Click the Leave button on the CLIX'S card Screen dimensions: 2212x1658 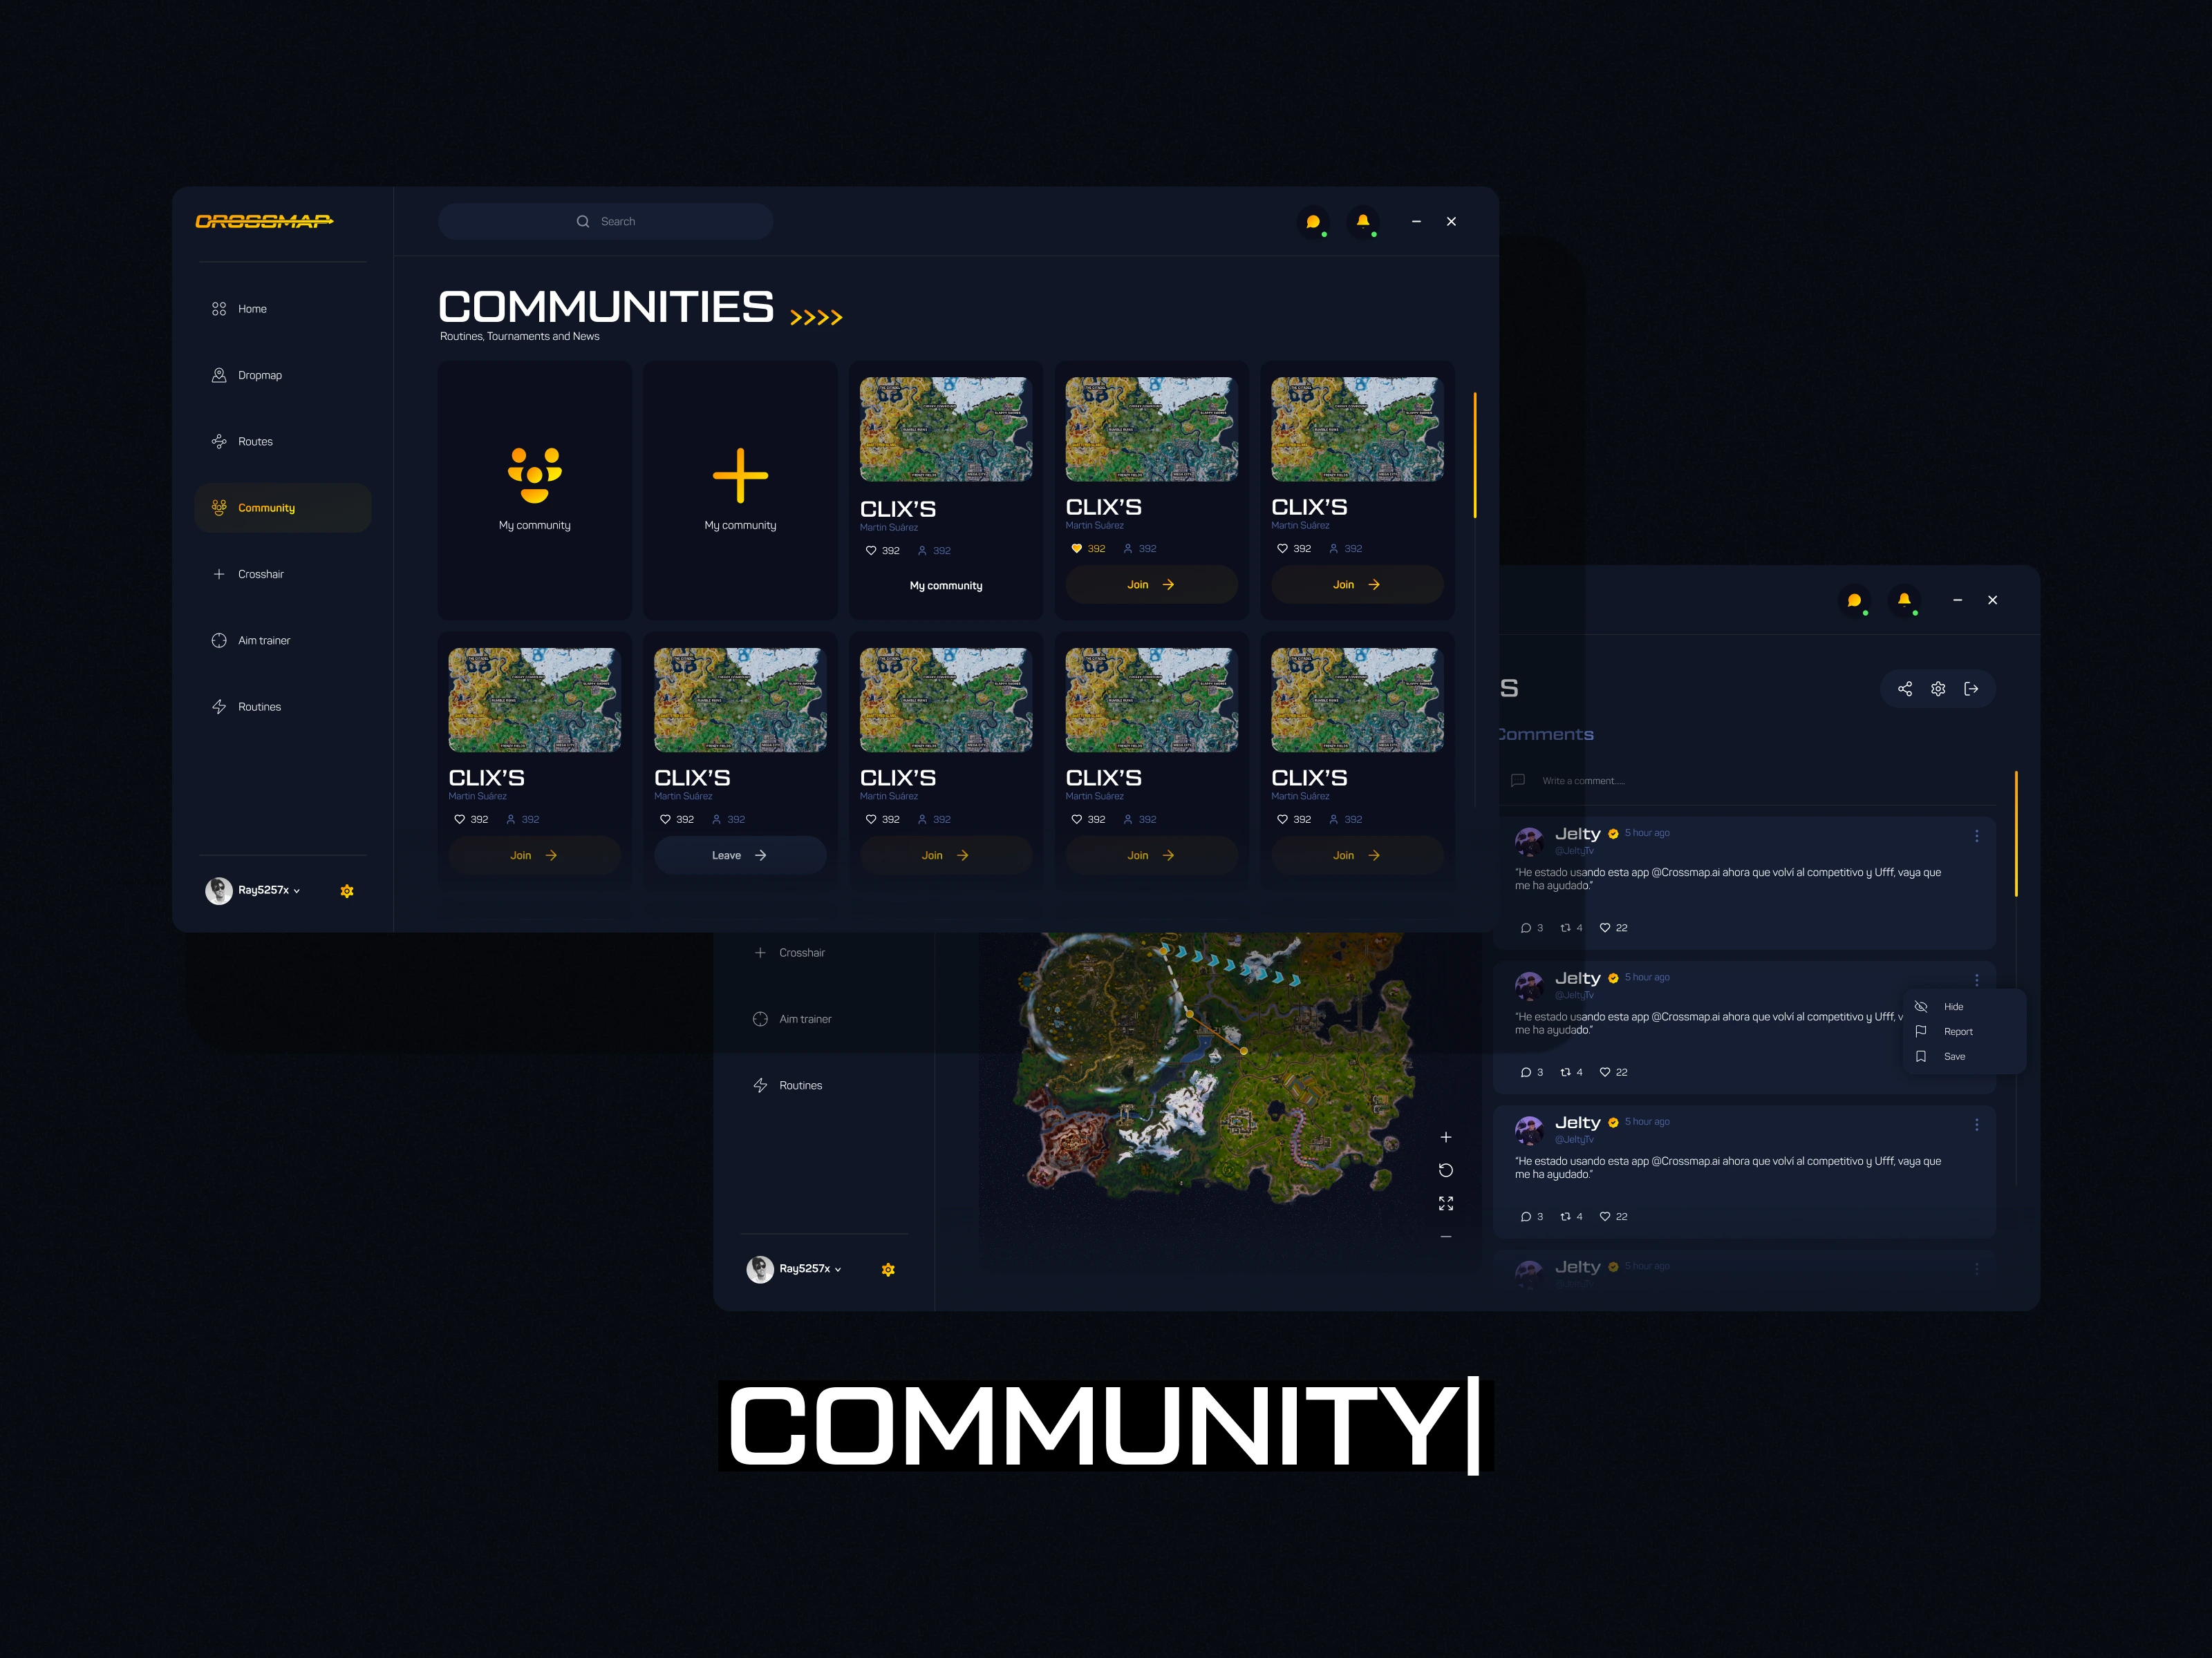click(739, 855)
